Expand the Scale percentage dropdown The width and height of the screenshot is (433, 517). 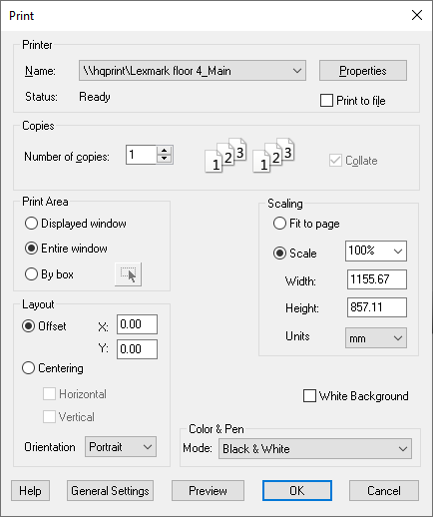[x=376, y=251]
